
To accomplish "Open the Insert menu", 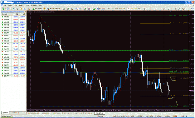I will 15,6.
